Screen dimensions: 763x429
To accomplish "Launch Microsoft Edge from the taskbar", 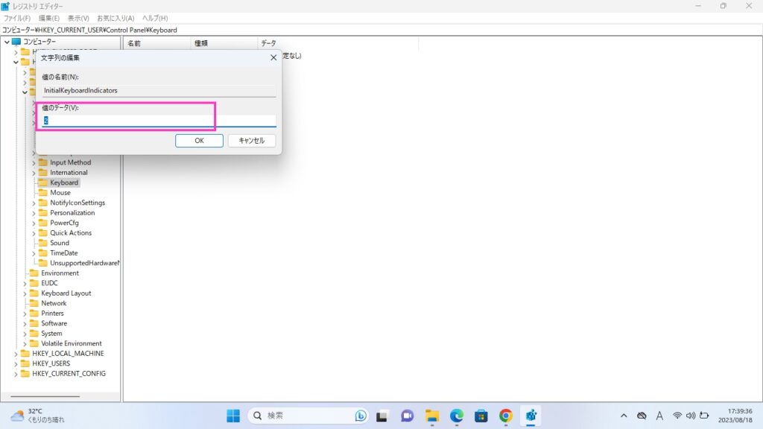I will click(456, 416).
